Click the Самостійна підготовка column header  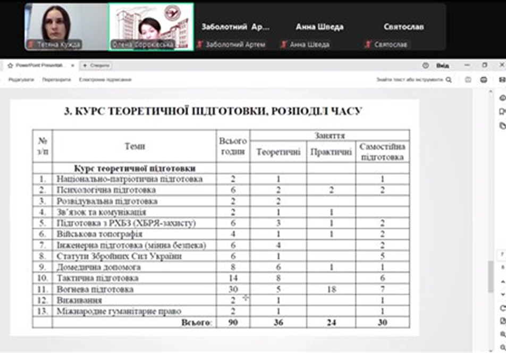382,152
